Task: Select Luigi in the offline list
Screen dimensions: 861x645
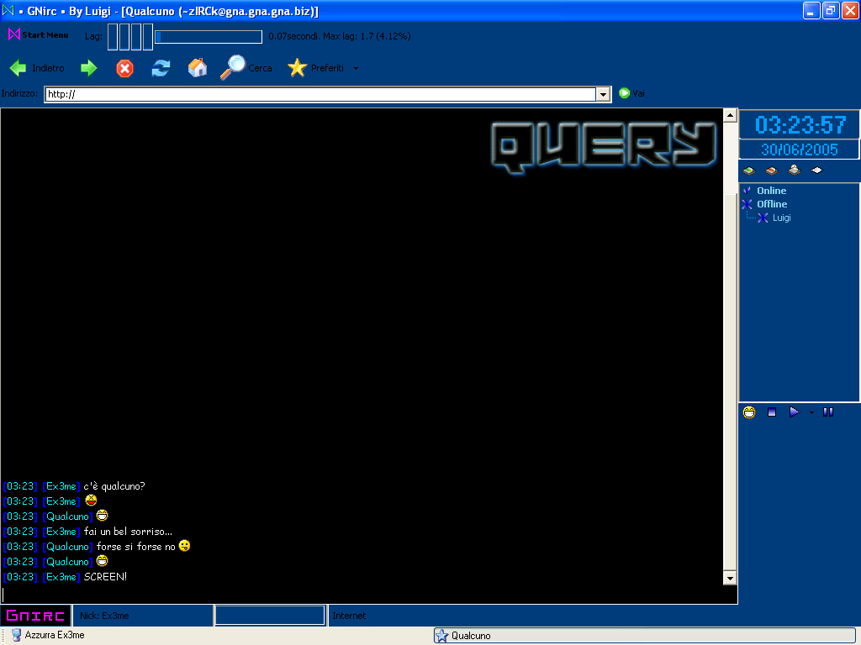Action: [x=781, y=218]
